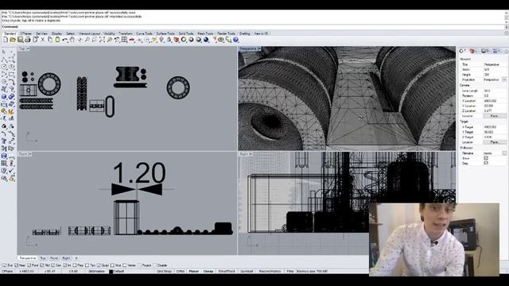
Task: Click the Print icon
Action: point(28,40)
